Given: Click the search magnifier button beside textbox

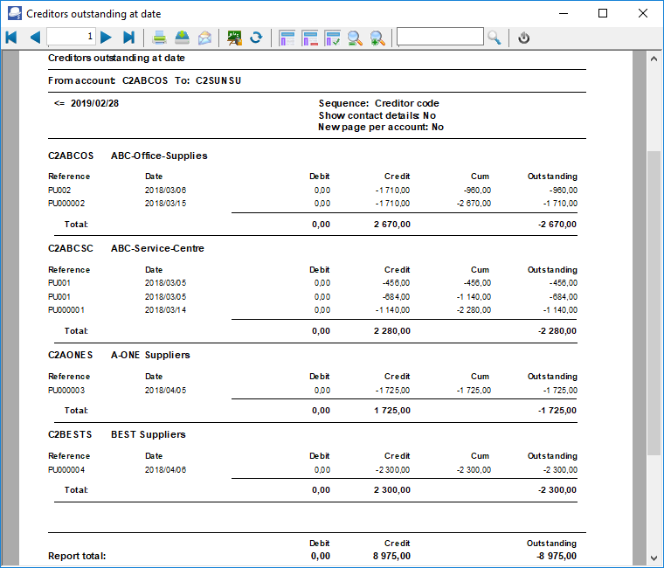Looking at the screenshot, I should point(495,38).
